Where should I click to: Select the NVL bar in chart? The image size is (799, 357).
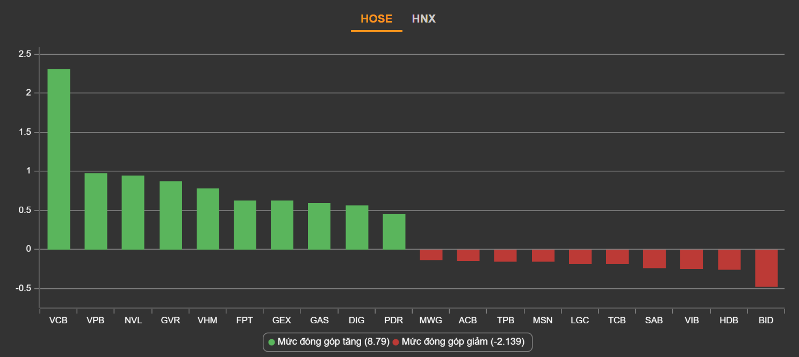[133, 212]
